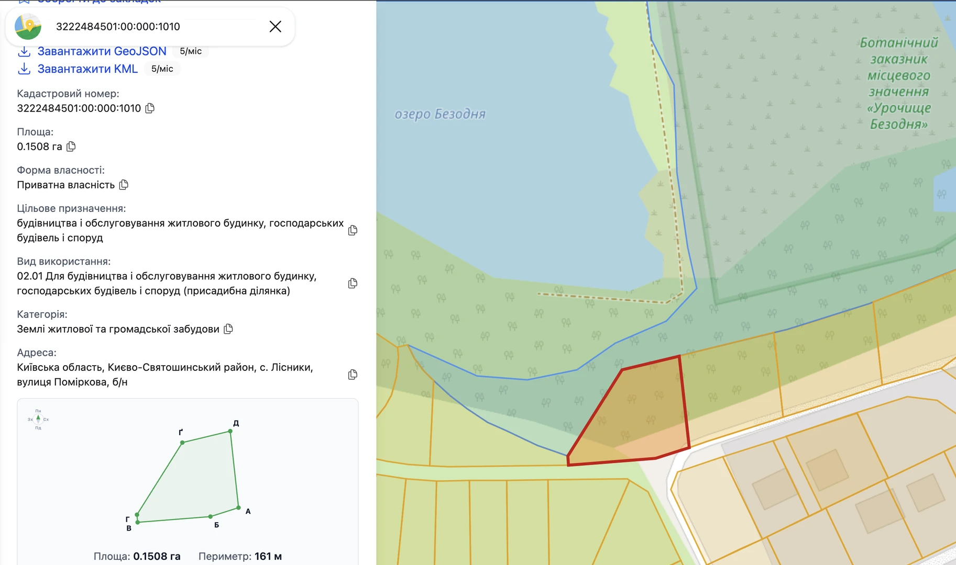Open the Завантажити KML link
Viewport: 956px width, 565px height.
pyautogui.click(x=87, y=69)
